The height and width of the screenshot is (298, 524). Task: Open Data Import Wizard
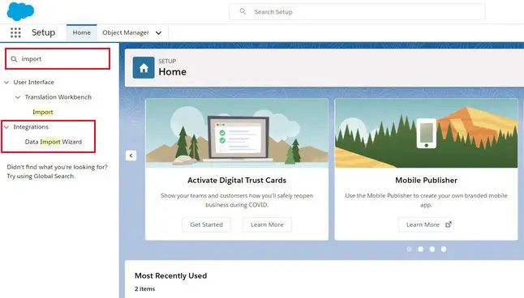[x=54, y=142]
